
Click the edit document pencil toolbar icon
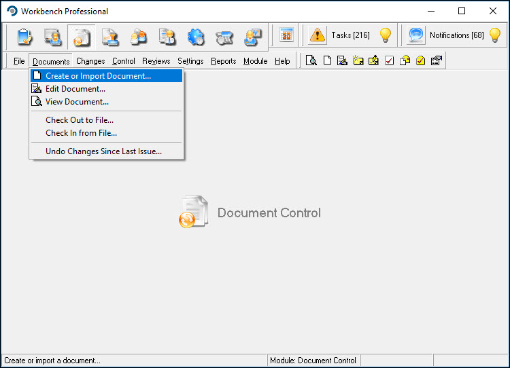point(342,60)
